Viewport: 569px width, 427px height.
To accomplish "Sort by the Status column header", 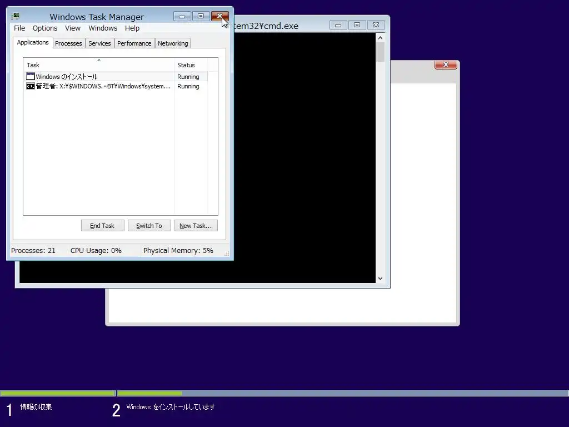I will click(x=191, y=65).
